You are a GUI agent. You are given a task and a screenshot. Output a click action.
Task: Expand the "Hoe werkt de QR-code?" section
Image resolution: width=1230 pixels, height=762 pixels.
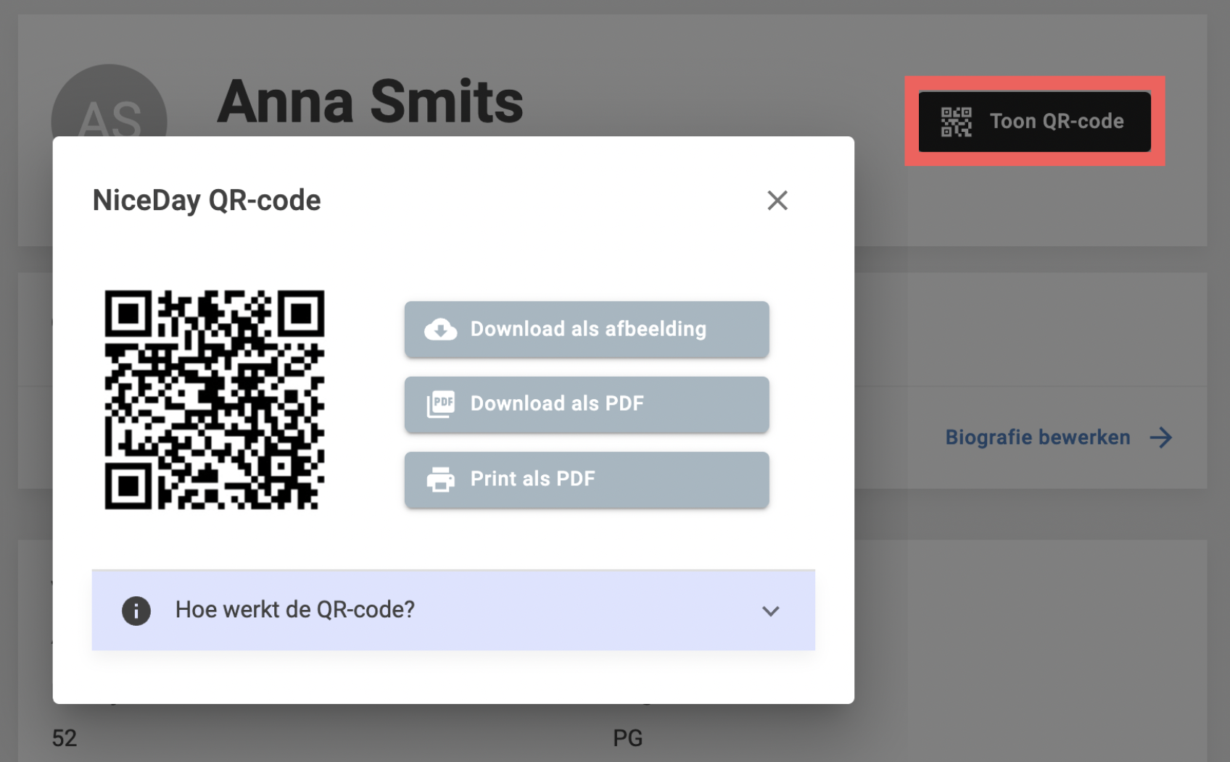(x=295, y=610)
